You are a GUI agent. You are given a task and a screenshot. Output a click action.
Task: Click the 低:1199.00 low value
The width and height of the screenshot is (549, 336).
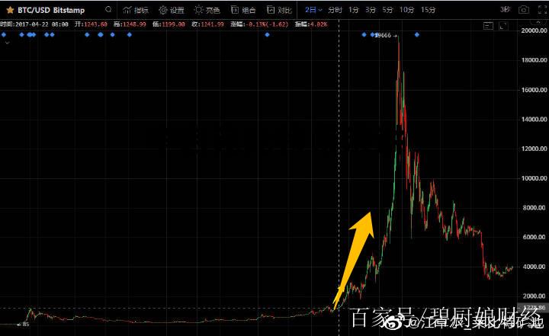pyautogui.click(x=169, y=24)
